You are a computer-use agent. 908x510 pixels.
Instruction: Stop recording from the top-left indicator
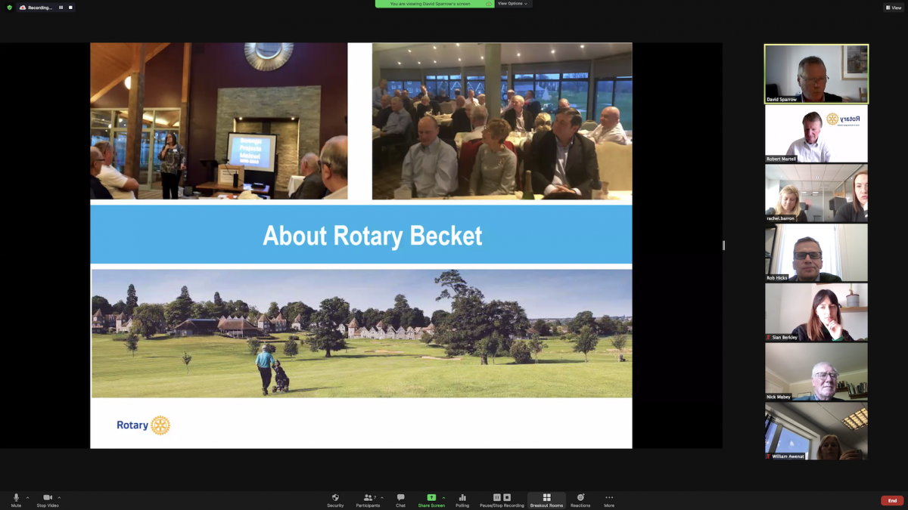[x=70, y=8]
